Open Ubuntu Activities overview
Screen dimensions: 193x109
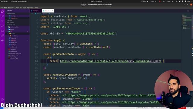(x=4, y=1)
